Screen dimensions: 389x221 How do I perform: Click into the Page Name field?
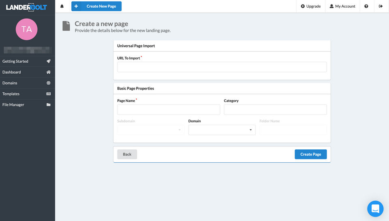click(169, 110)
